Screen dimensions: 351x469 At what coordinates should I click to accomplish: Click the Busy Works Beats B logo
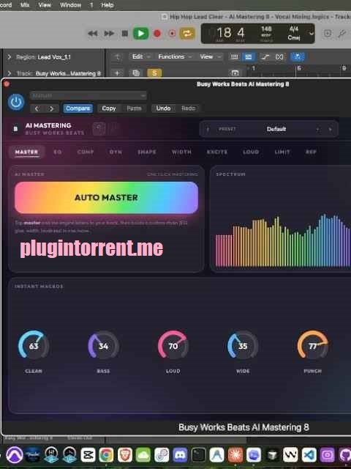pyautogui.click(x=15, y=129)
